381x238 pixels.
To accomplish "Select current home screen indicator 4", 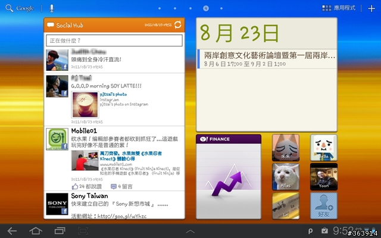I will click(x=206, y=8).
